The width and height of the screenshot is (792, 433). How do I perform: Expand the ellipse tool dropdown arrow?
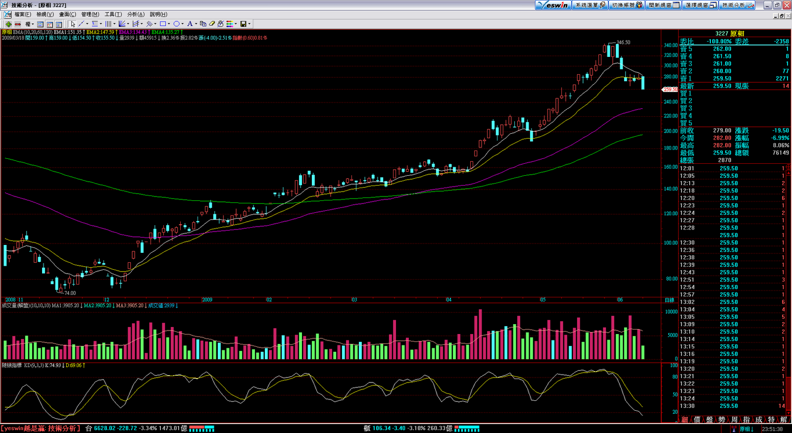(182, 24)
